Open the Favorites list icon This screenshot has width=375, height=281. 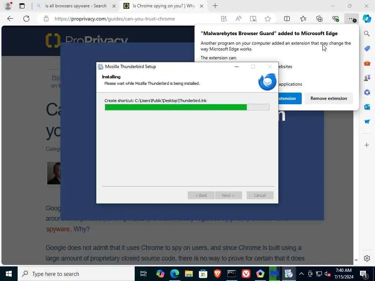(x=303, y=19)
